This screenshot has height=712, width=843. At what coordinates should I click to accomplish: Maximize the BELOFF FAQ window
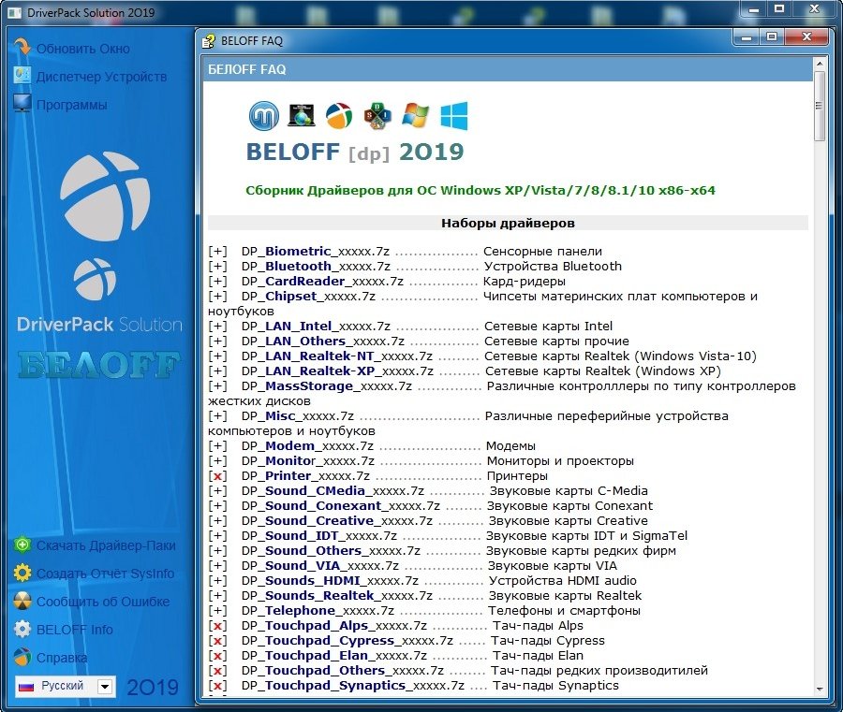(772, 37)
